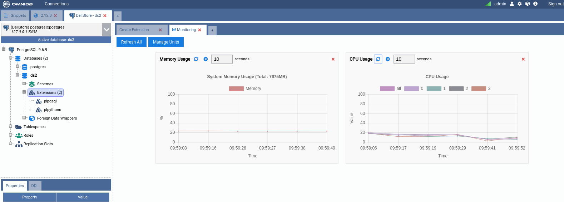The image size is (564, 202).
Task: Switch to the Create Extension tab
Action: pos(134,30)
